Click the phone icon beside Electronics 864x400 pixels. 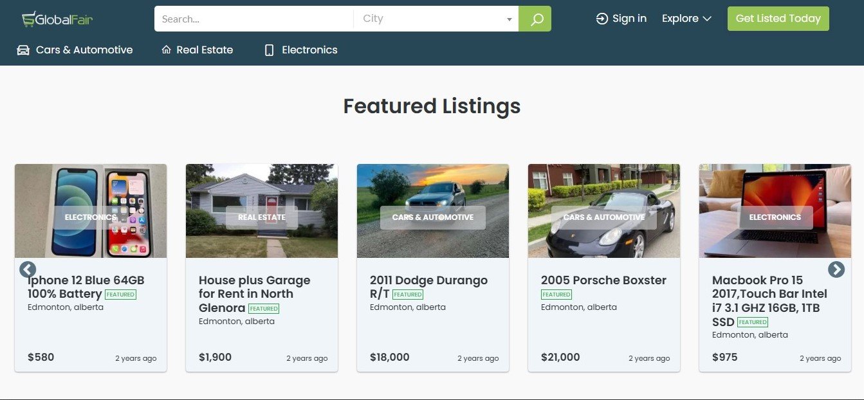(269, 50)
